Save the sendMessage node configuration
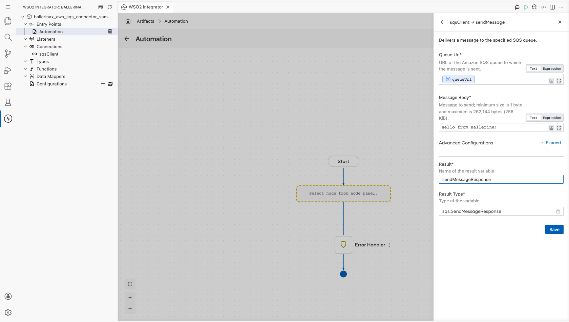 pyautogui.click(x=554, y=229)
